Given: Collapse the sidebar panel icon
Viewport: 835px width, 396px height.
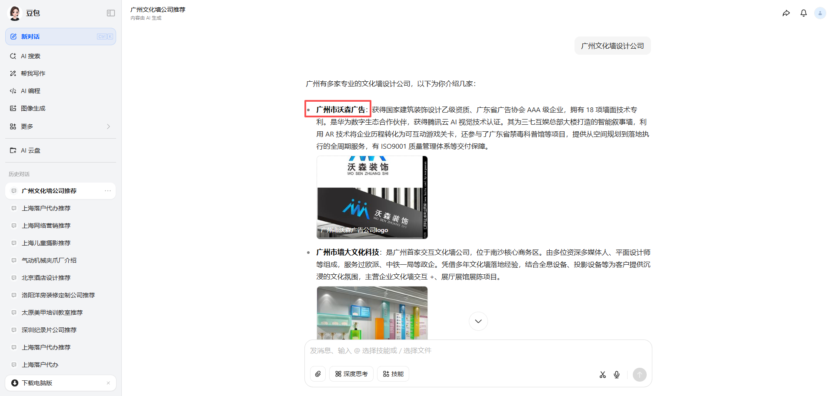Looking at the screenshot, I should (111, 13).
